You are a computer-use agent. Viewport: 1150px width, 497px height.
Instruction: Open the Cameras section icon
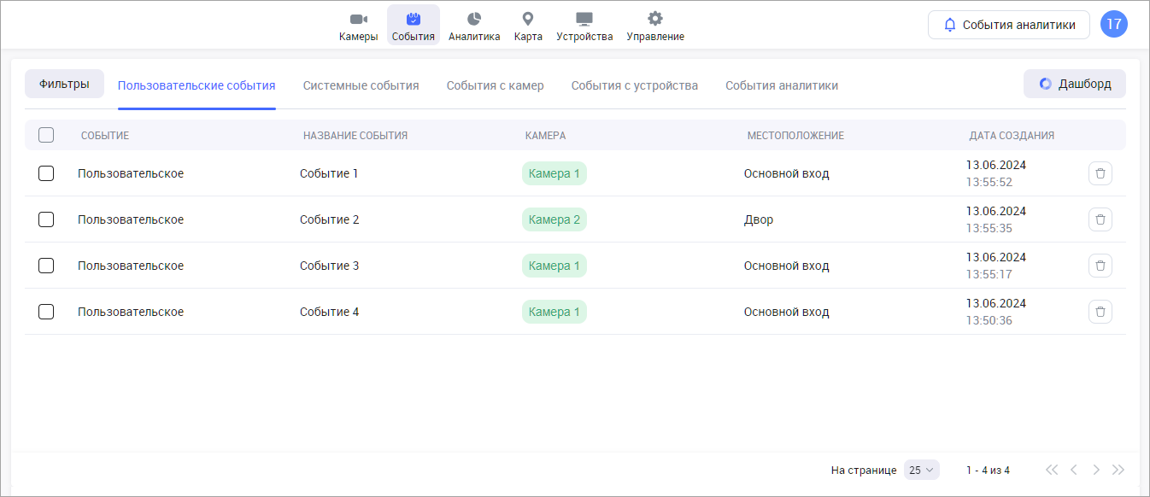coord(358,20)
